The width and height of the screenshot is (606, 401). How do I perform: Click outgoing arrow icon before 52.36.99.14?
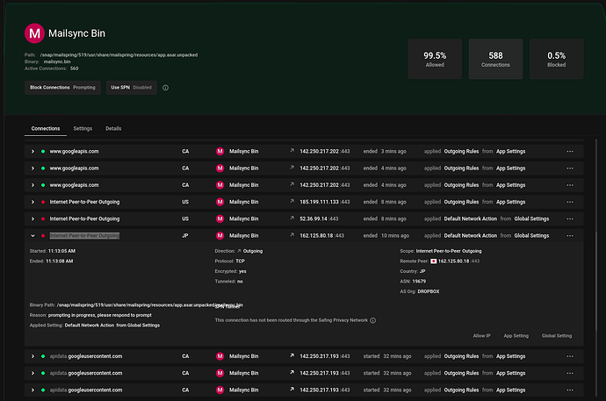tap(292, 218)
